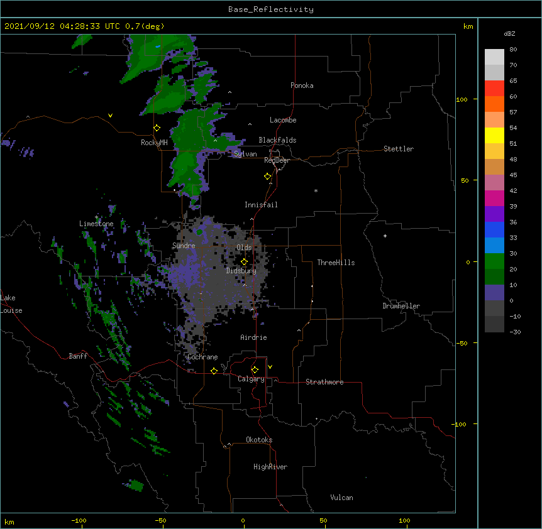This screenshot has width=542, height=529.
Task: Click the Ponoka city label
Action: point(302,85)
